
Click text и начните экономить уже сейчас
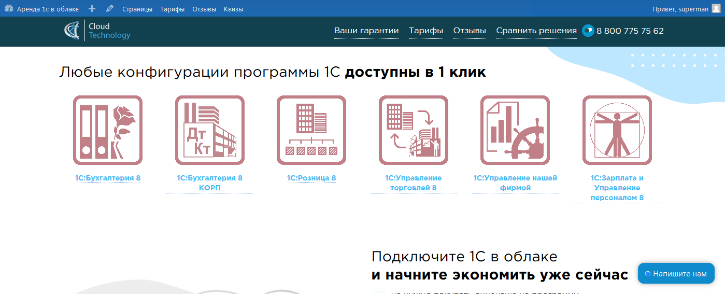[500, 275]
